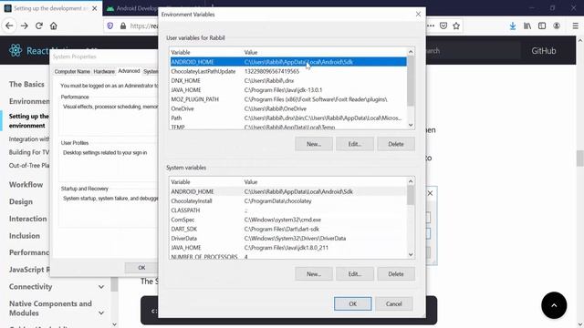Click New under user variables
Viewport: 584px width, 328px height.
point(314,144)
